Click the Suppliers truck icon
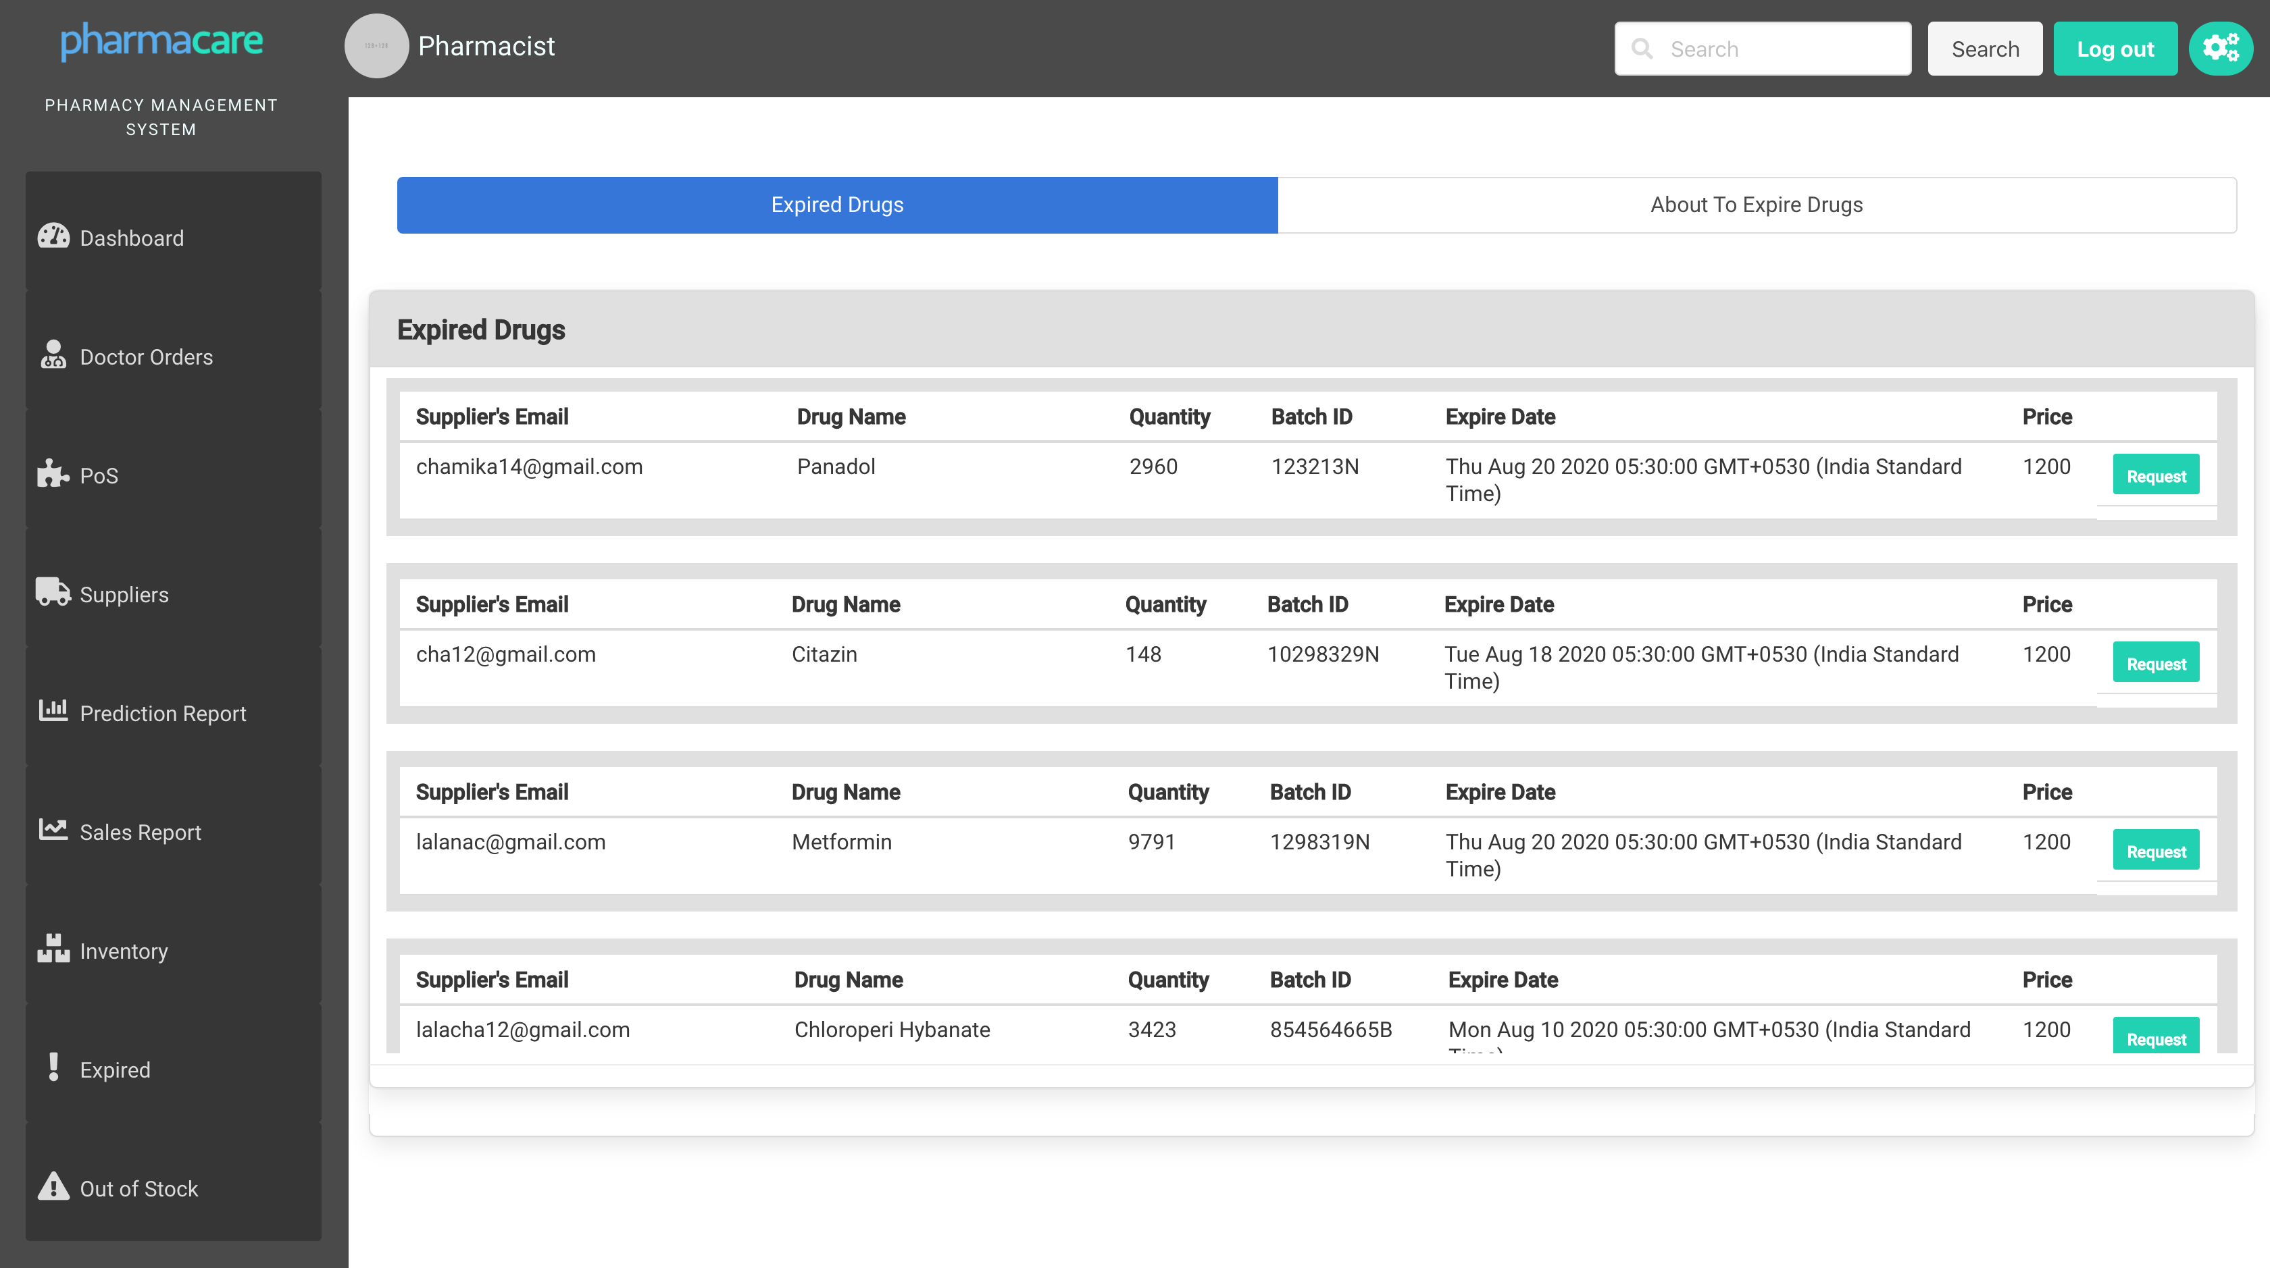This screenshot has width=2270, height=1268. [53, 593]
